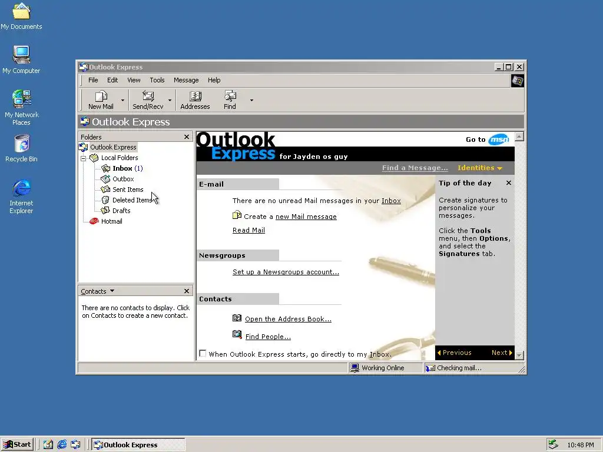Click the Find People icon

[x=237, y=335]
